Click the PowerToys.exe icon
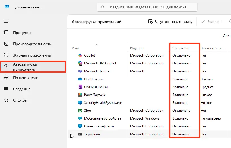This screenshot has width=231, height=148. pyautogui.click(x=80, y=95)
